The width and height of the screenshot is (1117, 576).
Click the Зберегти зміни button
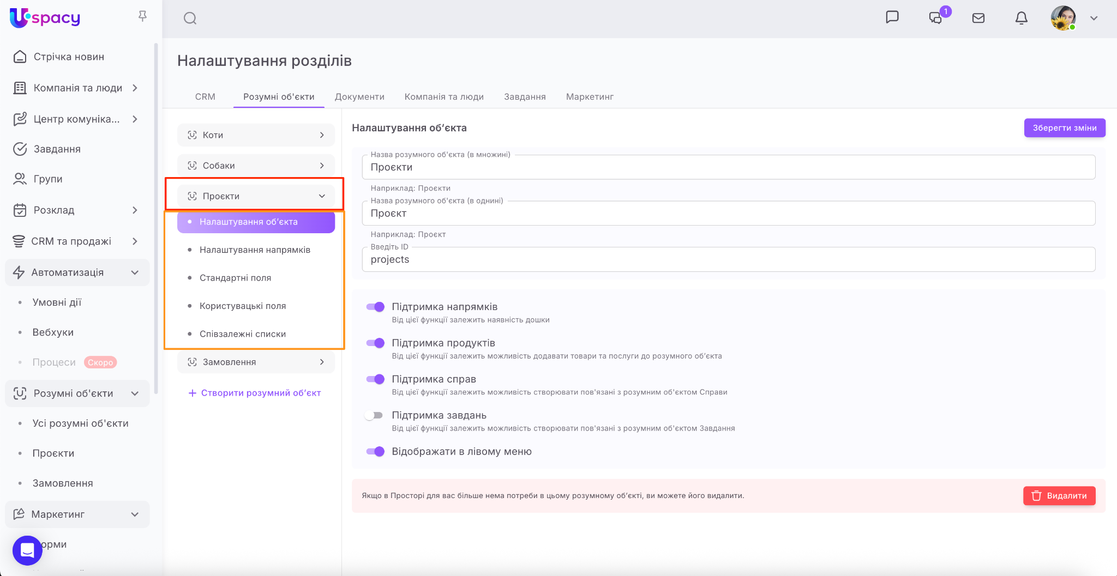[1064, 128]
